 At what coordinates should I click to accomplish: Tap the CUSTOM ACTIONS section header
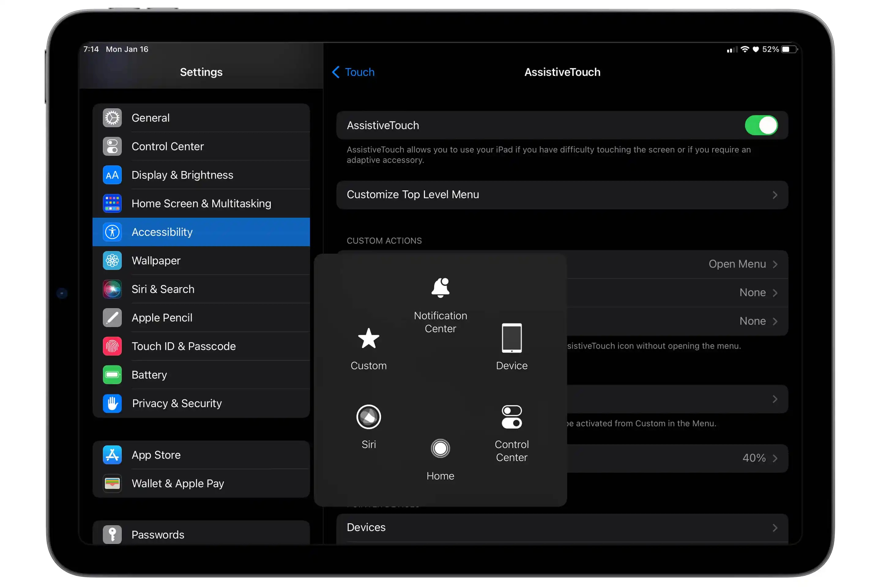pyautogui.click(x=384, y=241)
